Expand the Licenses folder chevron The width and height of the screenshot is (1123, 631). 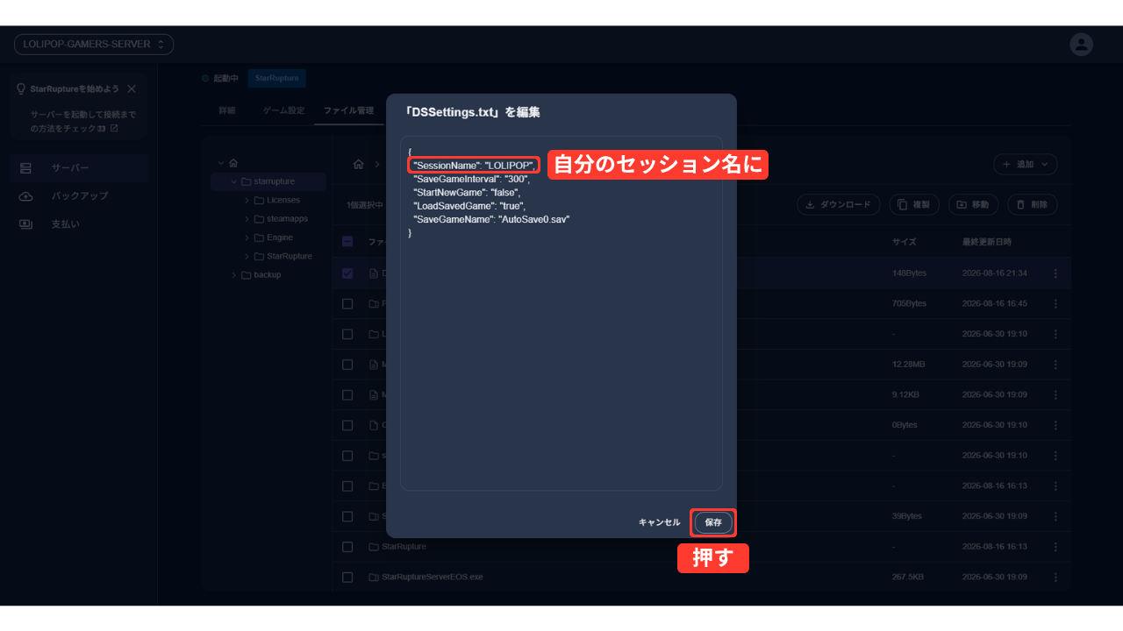247,200
